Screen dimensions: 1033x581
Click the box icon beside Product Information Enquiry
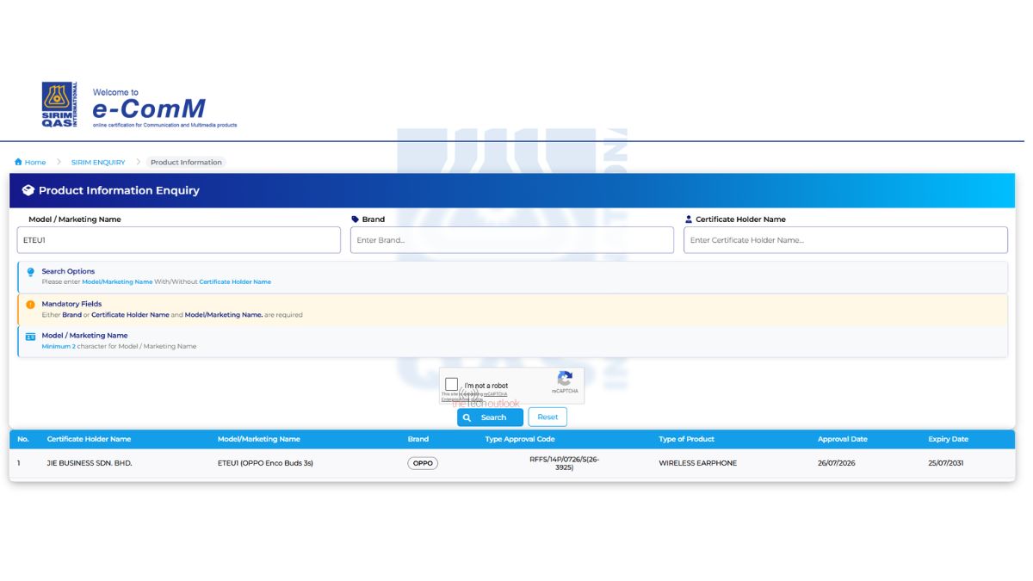click(28, 190)
